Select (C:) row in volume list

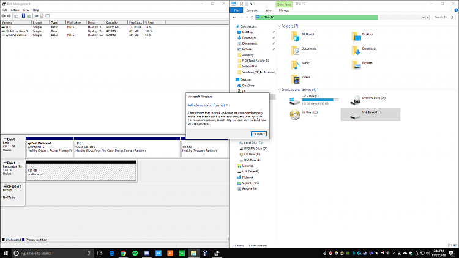point(82,27)
